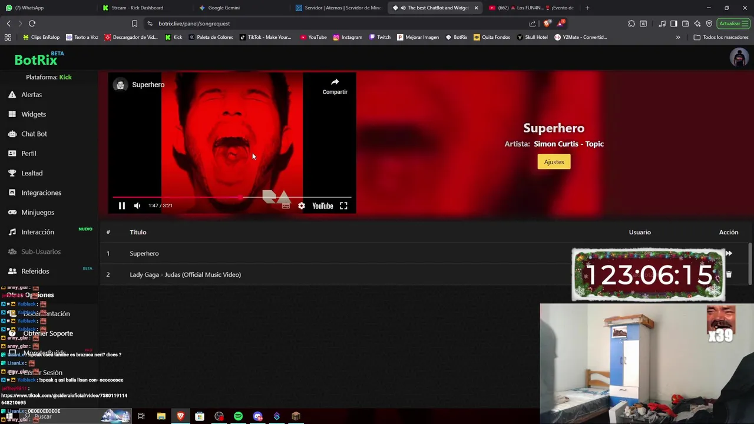This screenshot has height=424, width=754.
Task: Open the browser apps grid icon
Action: click(8, 37)
